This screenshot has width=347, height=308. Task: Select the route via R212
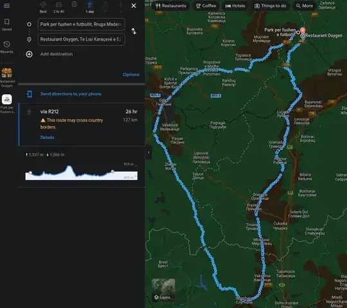82,124
